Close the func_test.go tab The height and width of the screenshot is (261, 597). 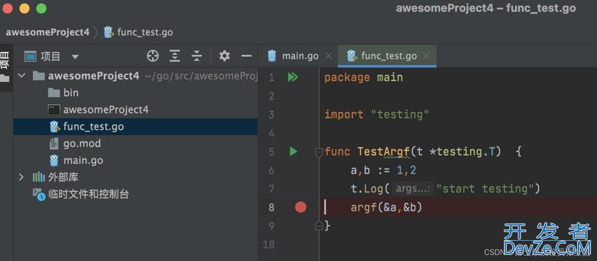coord(426,56)
